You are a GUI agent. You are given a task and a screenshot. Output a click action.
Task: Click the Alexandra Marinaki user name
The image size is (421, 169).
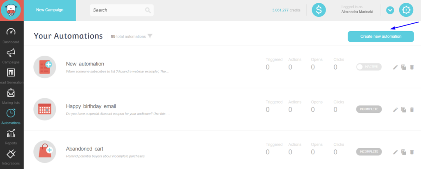[x=357, y=12]
